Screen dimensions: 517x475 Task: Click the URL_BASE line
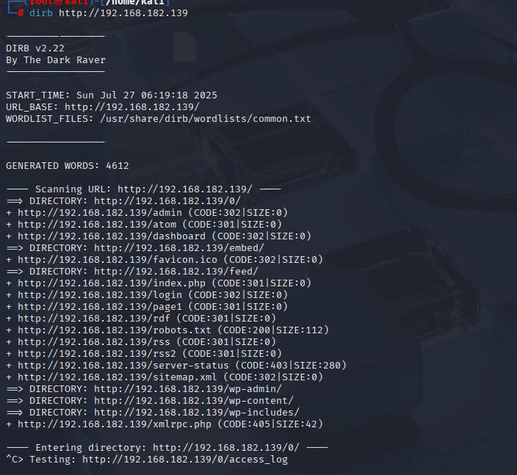(x=103, y=107)
